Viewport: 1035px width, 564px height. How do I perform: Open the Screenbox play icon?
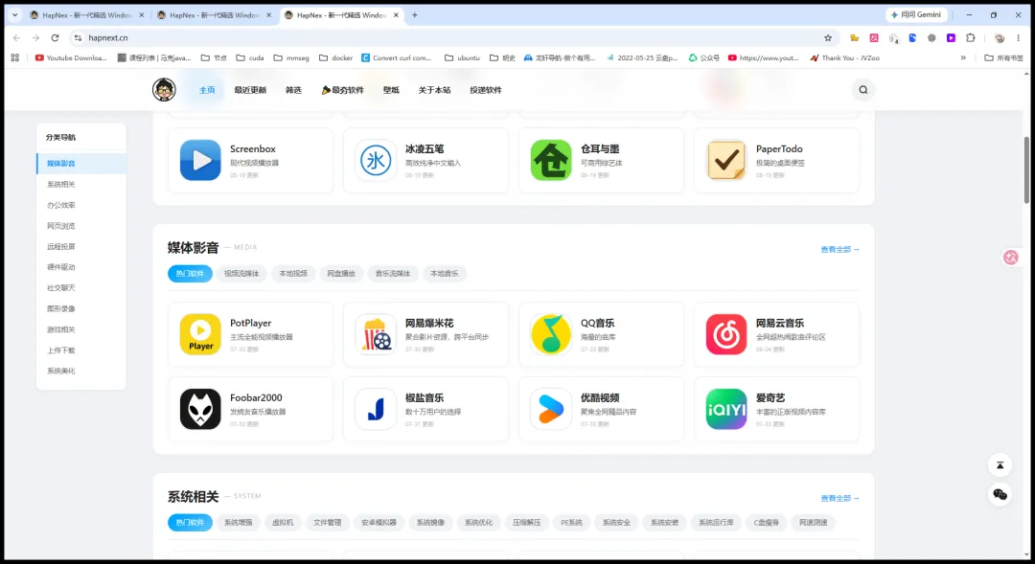coord(200,160)
